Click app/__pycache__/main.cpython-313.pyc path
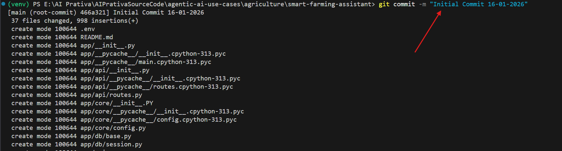Viewport: 562px width, 151px height. coord(146,62)
